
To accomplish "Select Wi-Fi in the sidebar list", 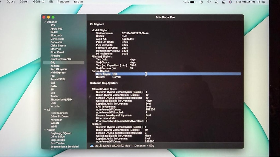I will [x=54, y=126].
